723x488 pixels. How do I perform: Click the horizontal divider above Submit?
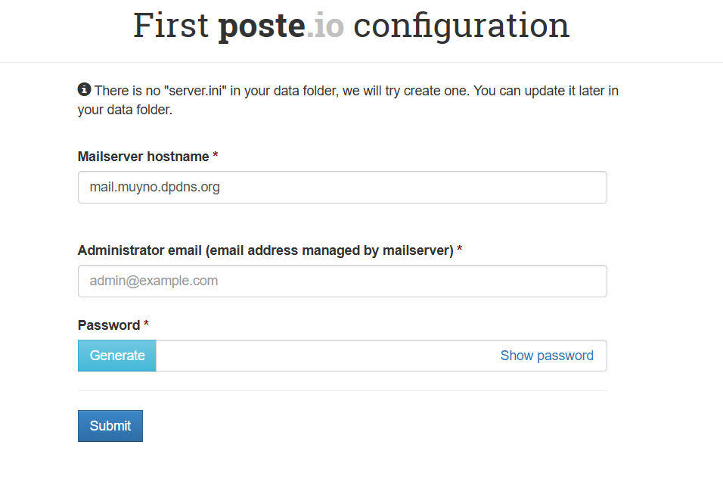[342, 391]
